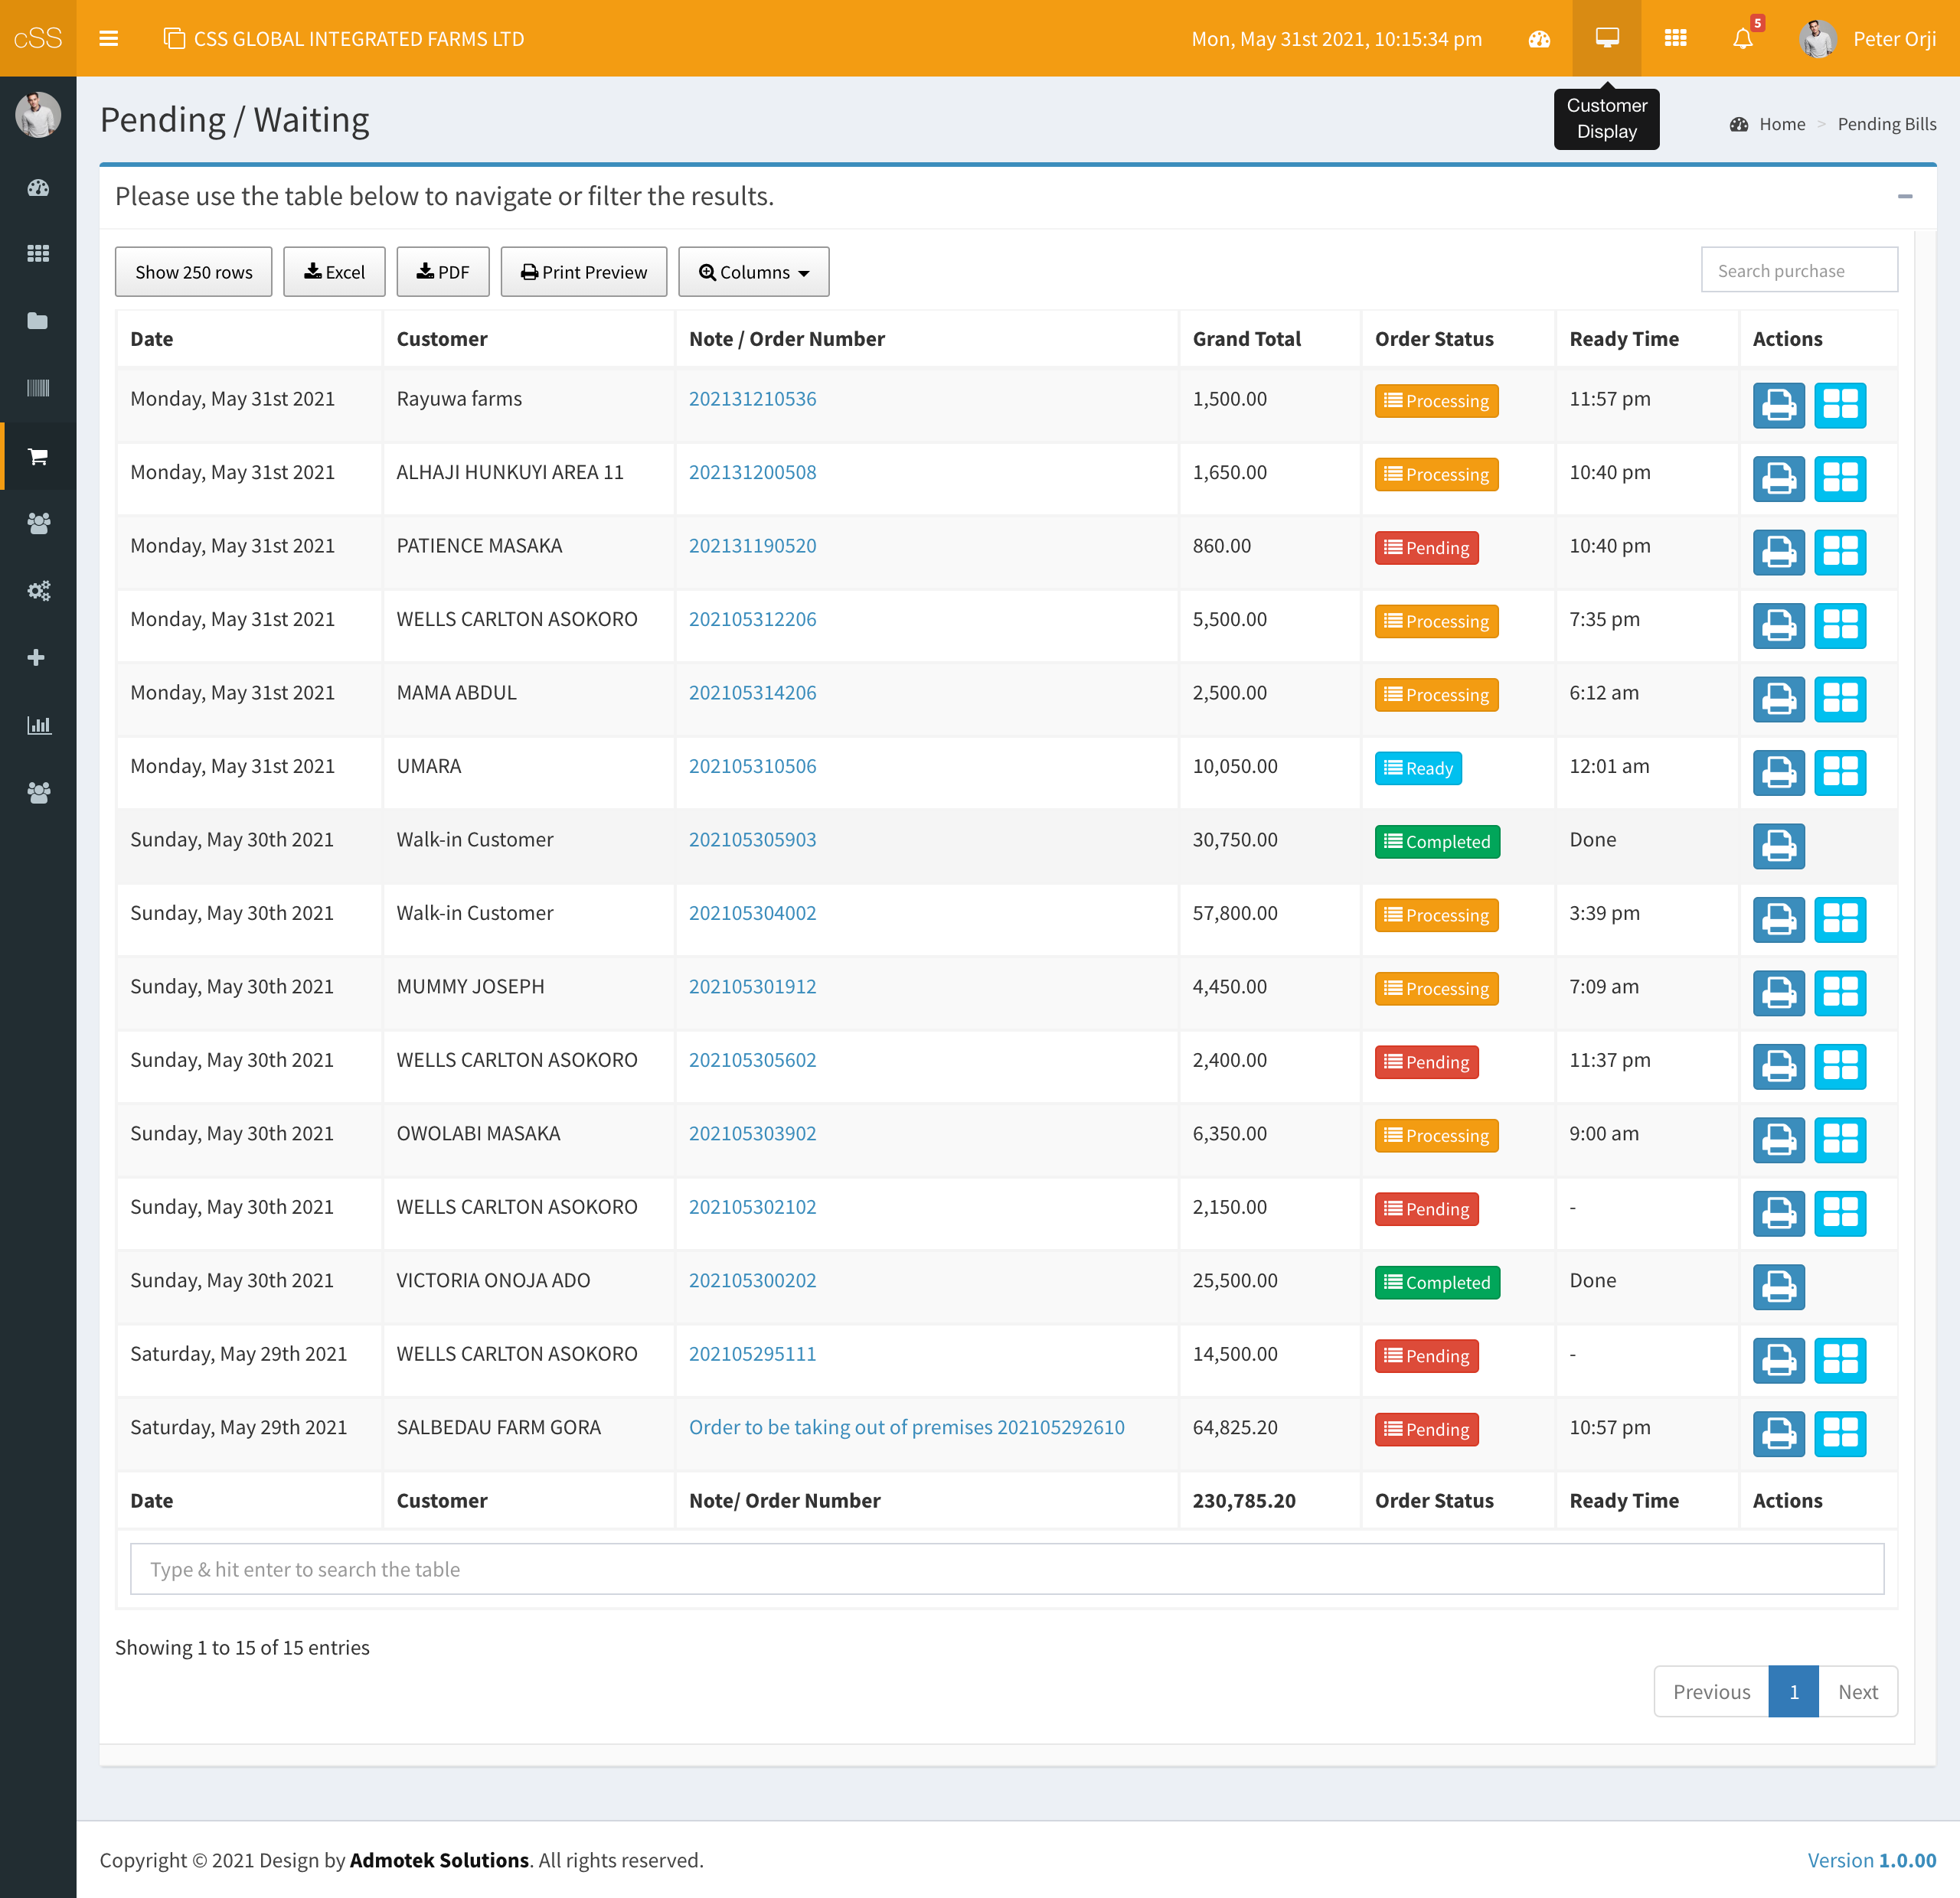
Task: Click the Print Preview button
Action: pos(583,272)
